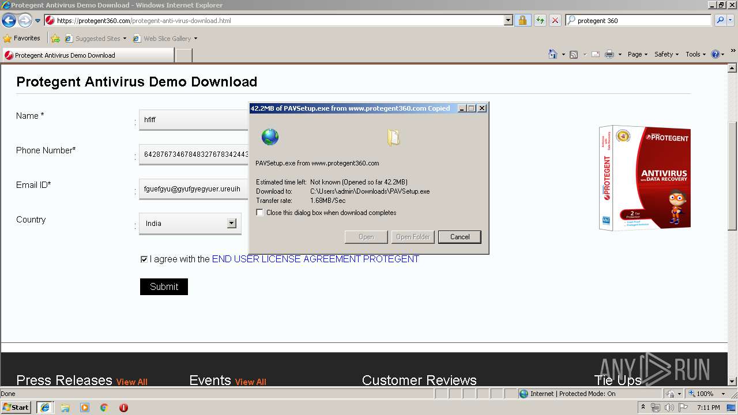Click the page vertical scrollbar thumb
Viewport: 738px width, 415px height.
[732, 176]
